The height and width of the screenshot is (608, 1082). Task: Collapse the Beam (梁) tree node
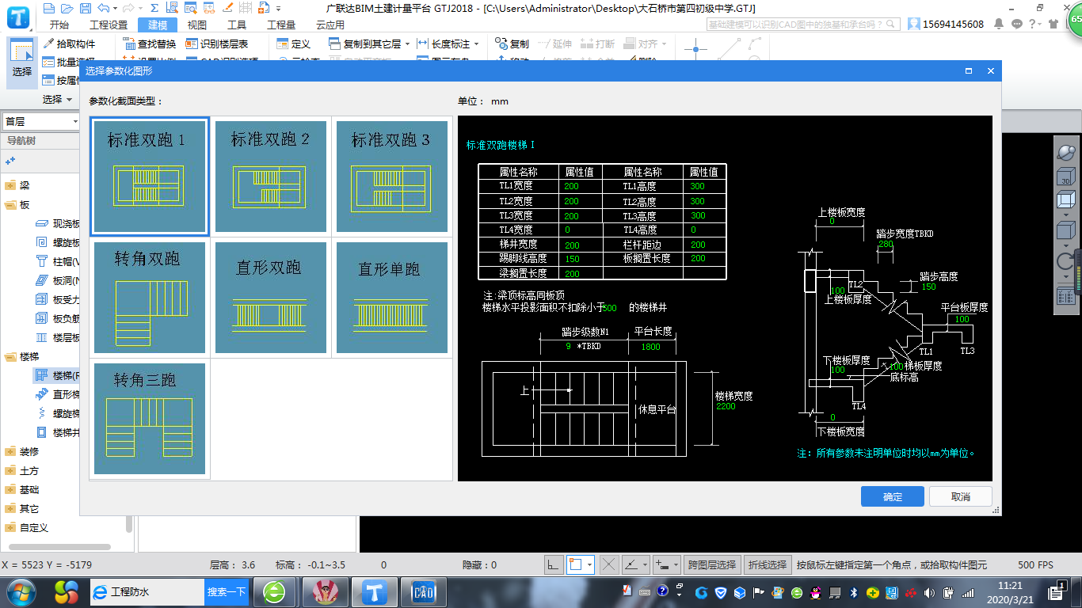point(10,185)
